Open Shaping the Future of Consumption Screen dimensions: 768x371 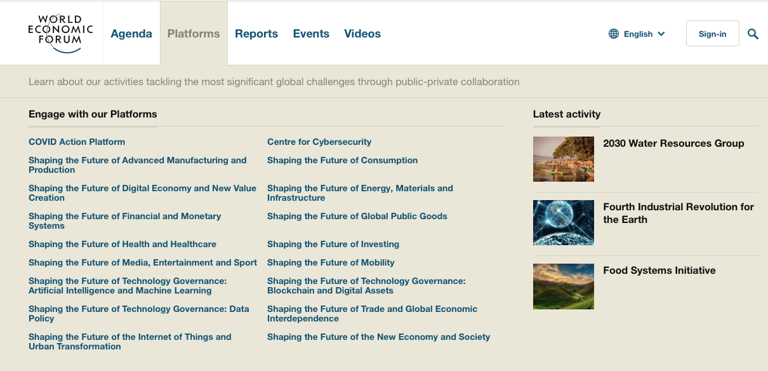point(342,160)
